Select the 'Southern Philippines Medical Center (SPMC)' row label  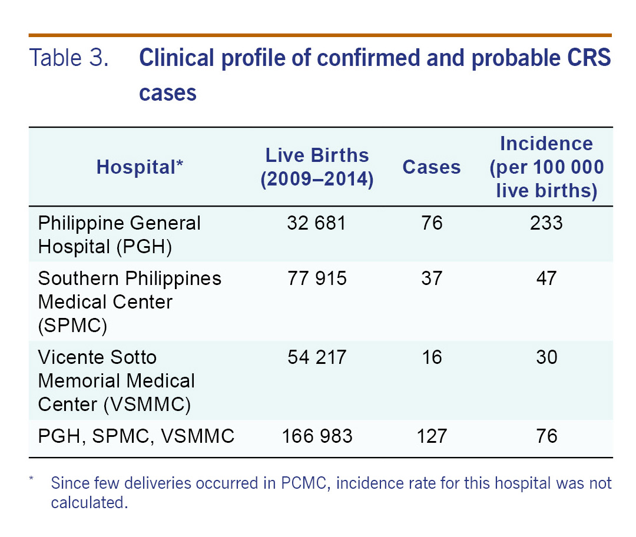point(130,301)
